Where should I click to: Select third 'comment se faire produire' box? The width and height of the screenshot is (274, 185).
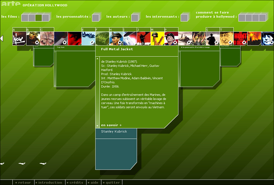[256, 18]
